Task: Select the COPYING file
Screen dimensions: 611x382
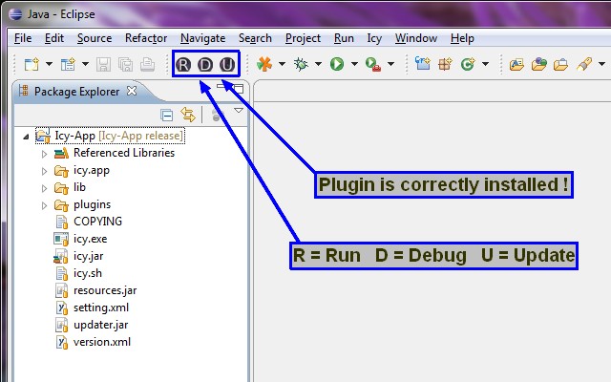Action: (x=89, y=222)
